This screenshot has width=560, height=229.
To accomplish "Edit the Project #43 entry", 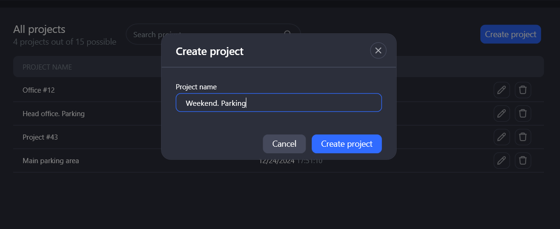I will [x=502, y=137].
